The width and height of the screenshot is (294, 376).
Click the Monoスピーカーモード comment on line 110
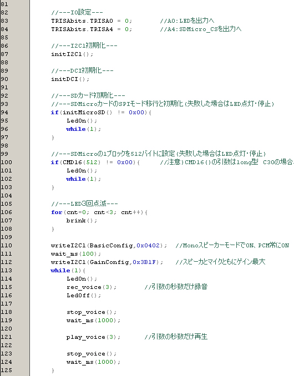tap(232, 245)
